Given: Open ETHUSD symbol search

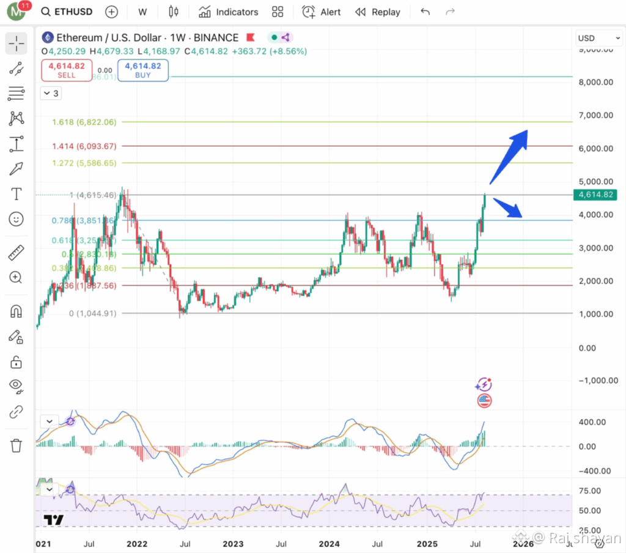Looking at the screenshot, I should pos(67,12).
